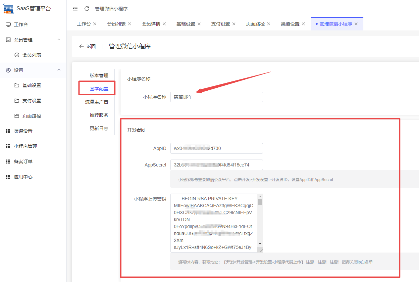Image resolution: width=419 pixels, height=282 pixels.
Task: Close the 管理微信小程序 tab
Action: coord(356,24)
